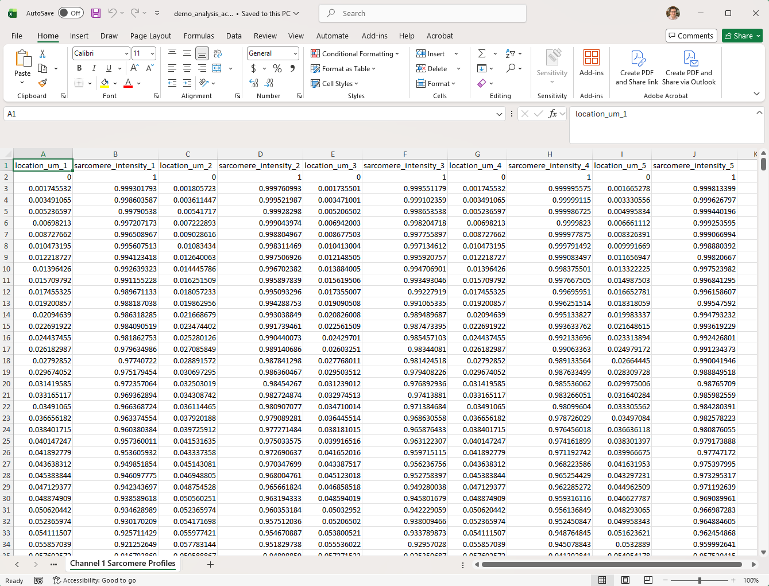
Task: Click the Increase Decimal icon
Action: (254, 83)
